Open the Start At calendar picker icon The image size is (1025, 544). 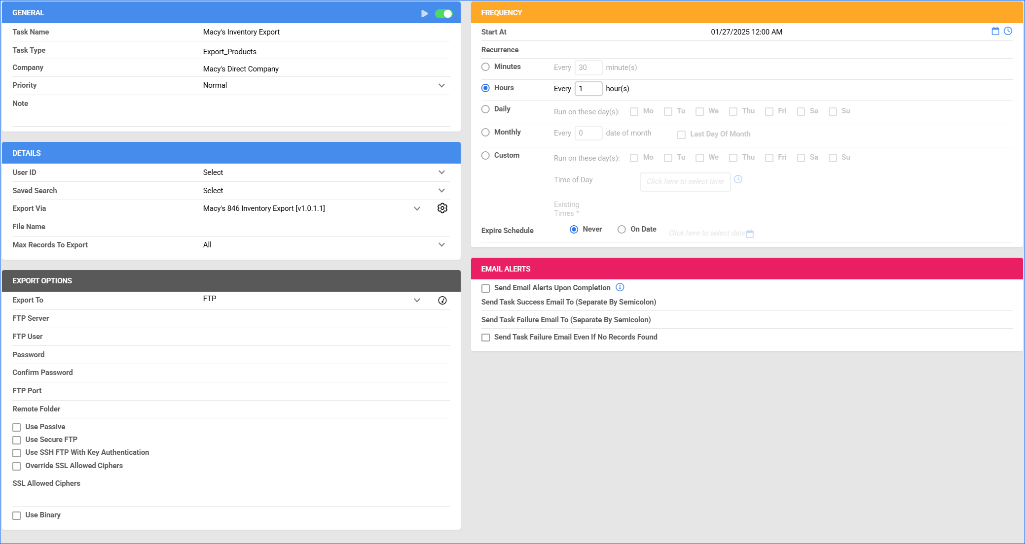coord(995,31)
